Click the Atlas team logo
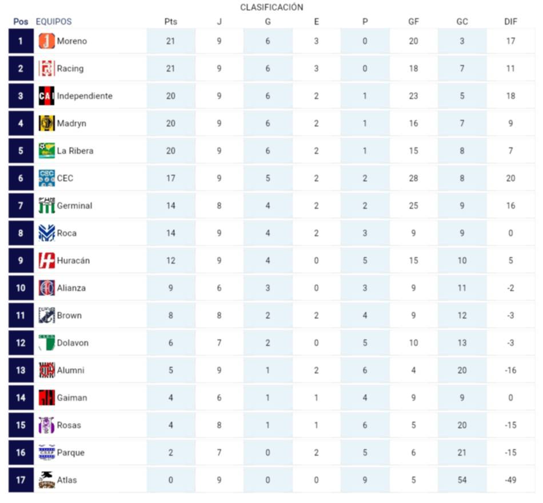The image size is (543, 503). pos(46,480)
